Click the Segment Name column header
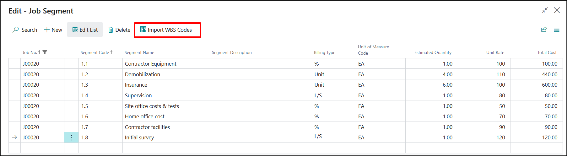This screenshot has width=567, height=156. tap(139, 52)
